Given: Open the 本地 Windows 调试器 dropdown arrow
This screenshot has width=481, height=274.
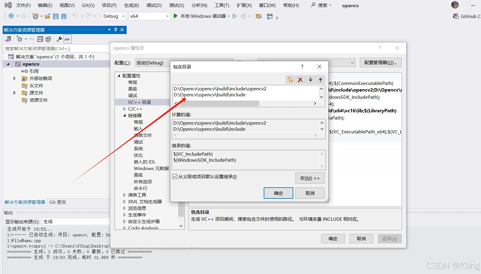Looking at the screenshot, I should pos(229,16).
